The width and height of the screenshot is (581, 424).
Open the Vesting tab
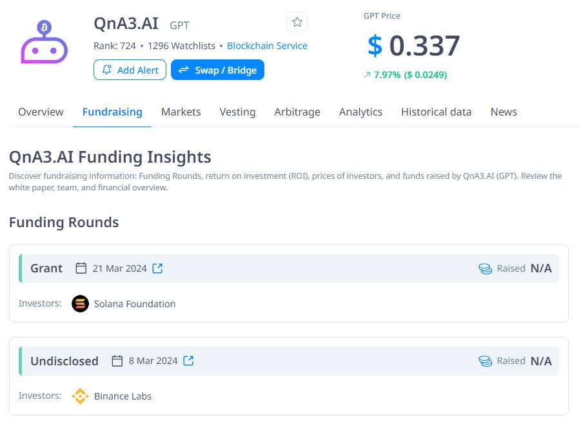pos(237,112)
